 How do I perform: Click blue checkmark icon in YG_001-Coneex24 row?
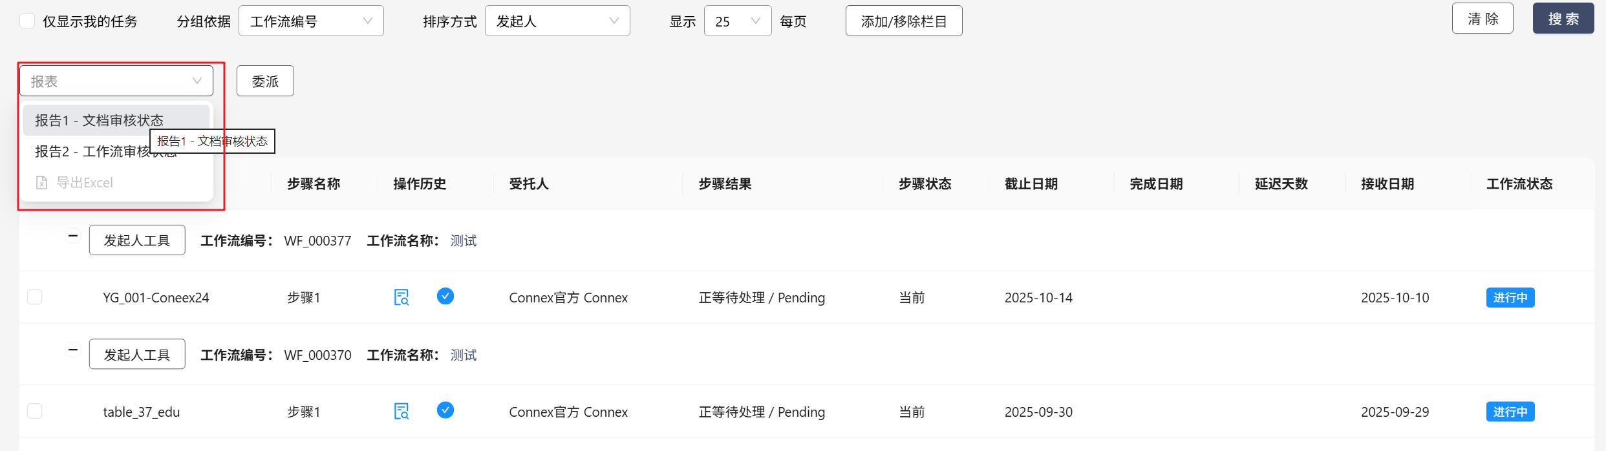coord(445,297)
